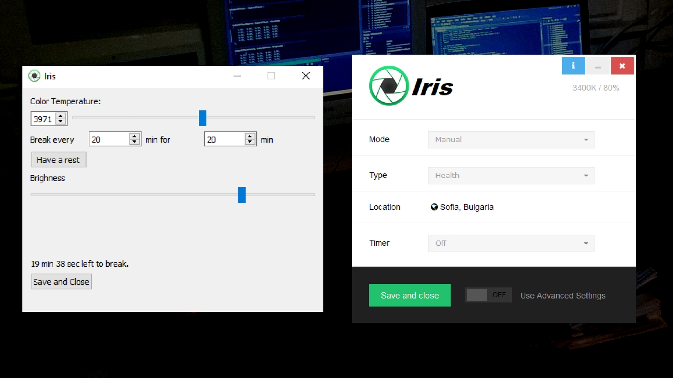
Task: Toggle the Use Advanced Settings switch
Action: [x=488, y=295]
